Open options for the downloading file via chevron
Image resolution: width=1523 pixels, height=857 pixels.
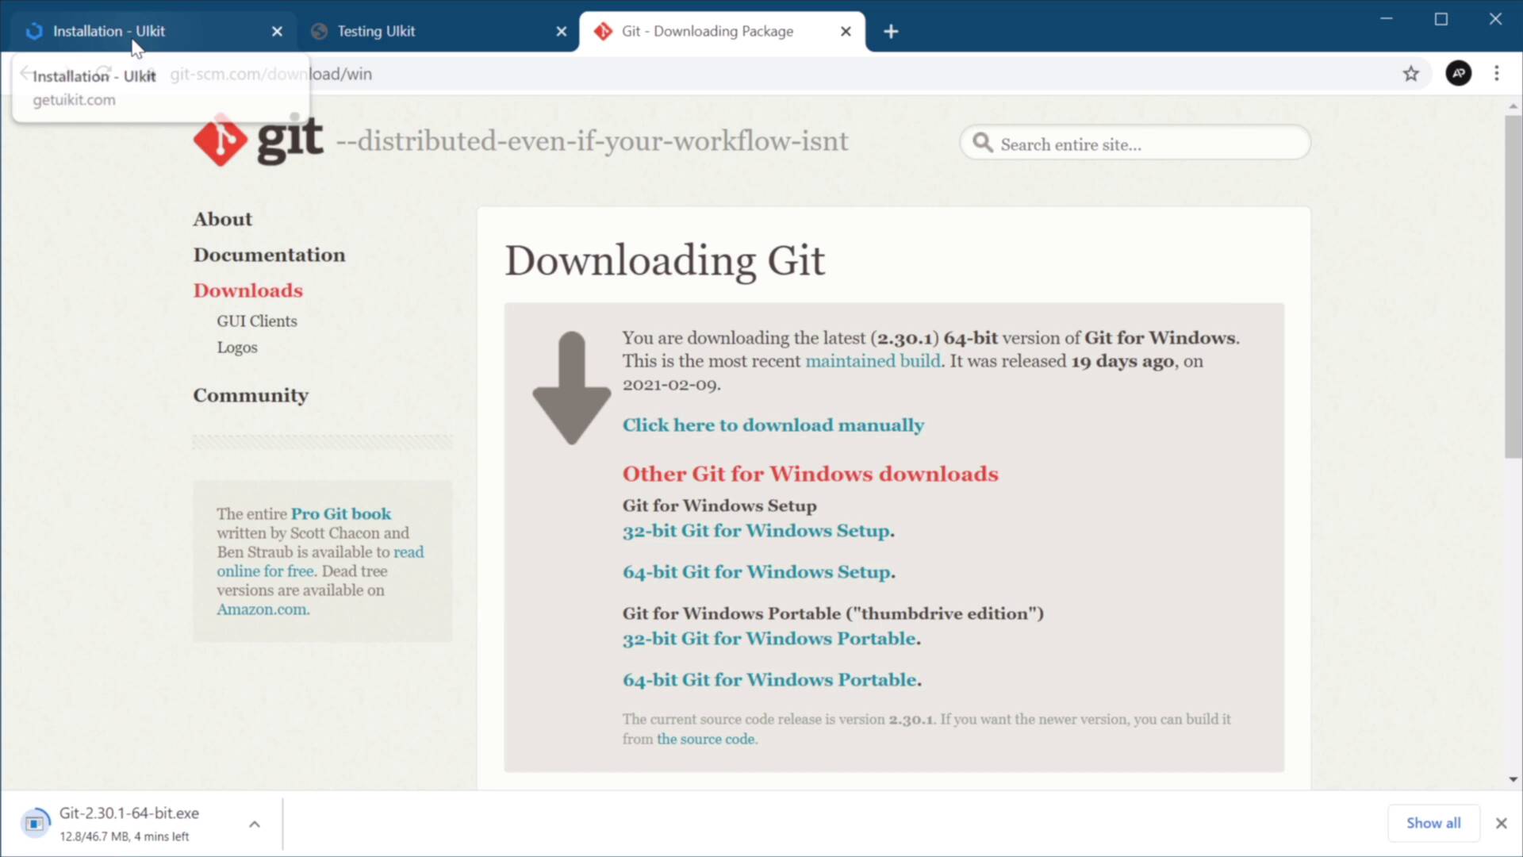[x=254, y=824]
